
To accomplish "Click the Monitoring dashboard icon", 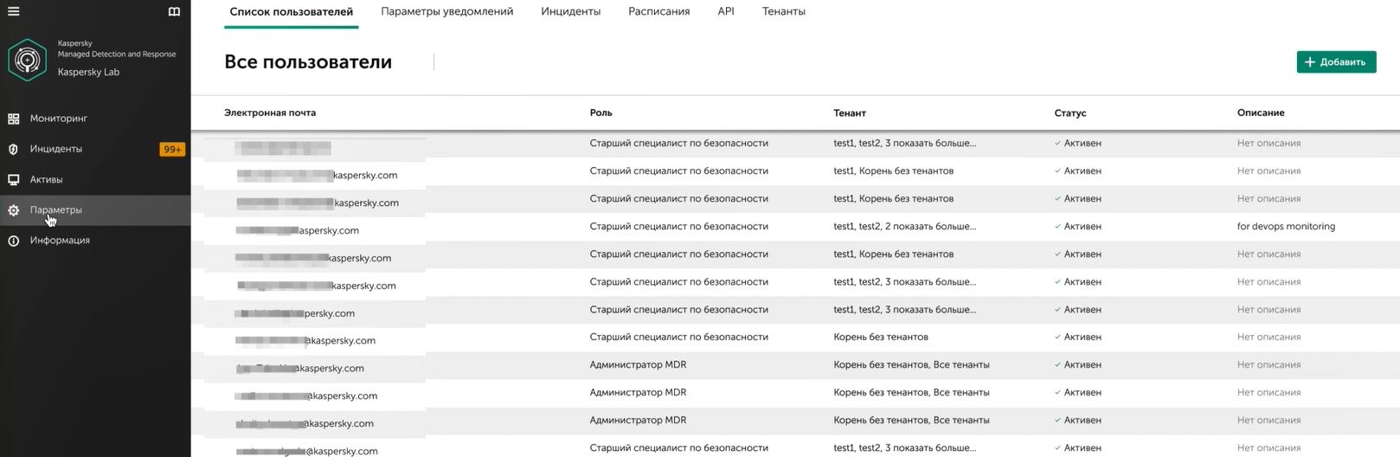I will (13, 119).
